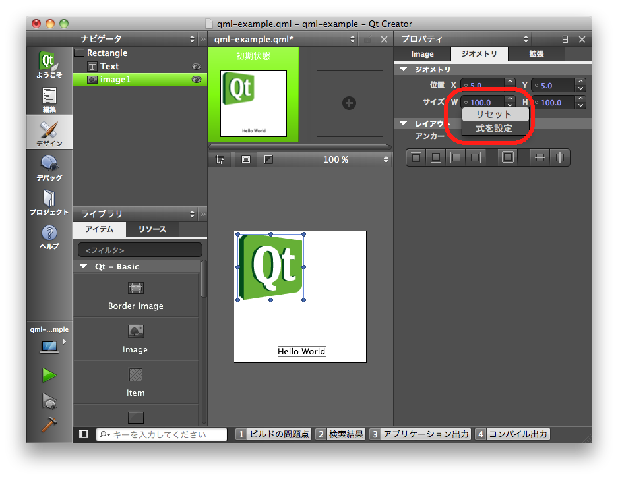Click the Build hammer icon
The image size is (618, 479).
(49, 425)
